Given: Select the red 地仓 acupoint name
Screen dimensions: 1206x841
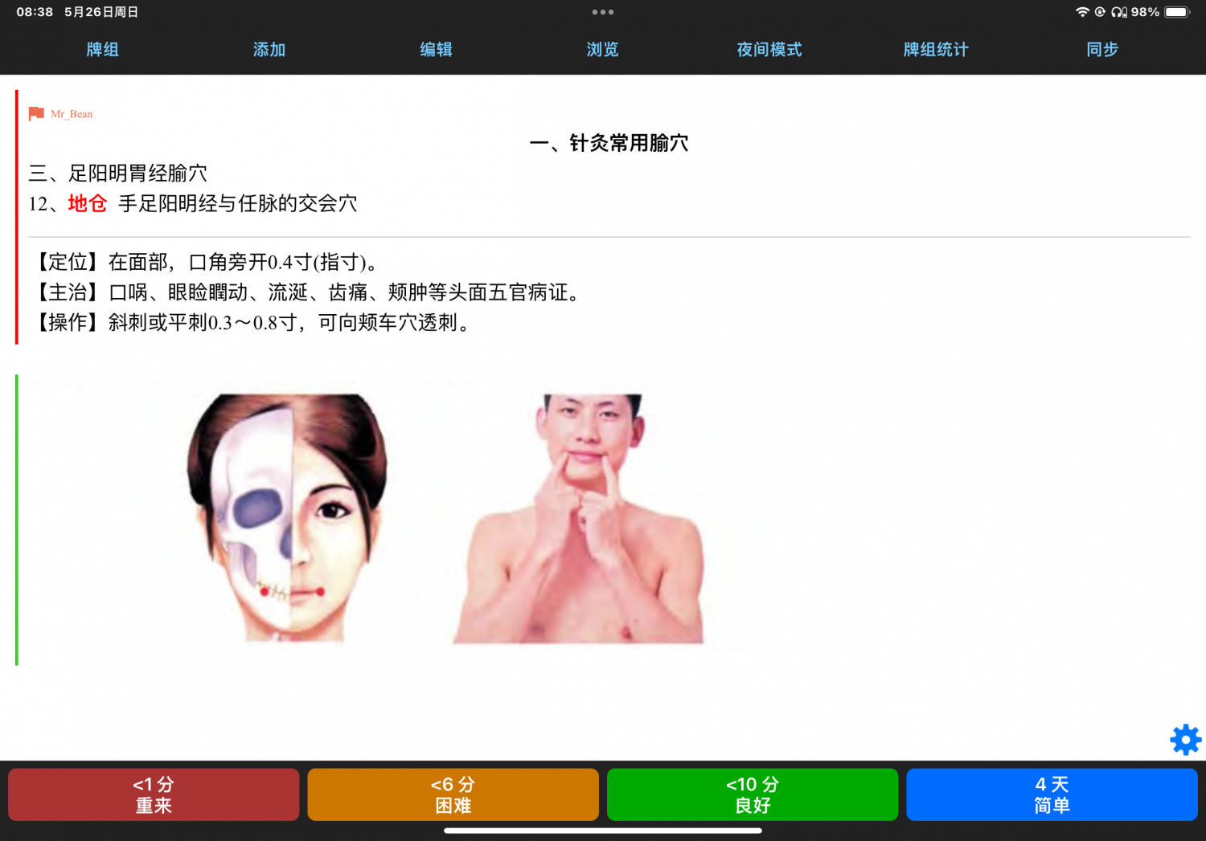Looking at the screenshot, I should (88, 203).
